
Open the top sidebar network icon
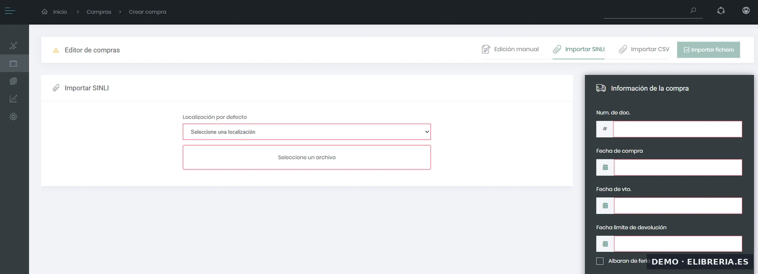coord(13,45)
